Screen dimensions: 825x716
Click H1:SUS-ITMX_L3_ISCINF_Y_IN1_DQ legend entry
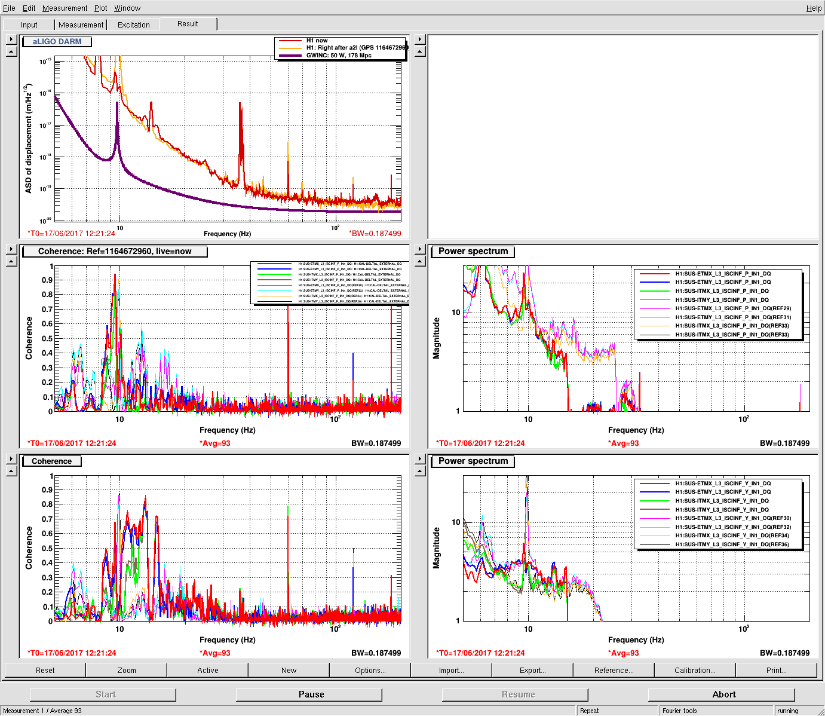pyautogui.click(x=722, y=501)
